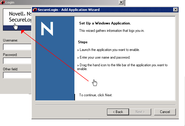185x126 pixels.
Task: Focus the Other field input in Login window
Action: [x=17, y=75]
